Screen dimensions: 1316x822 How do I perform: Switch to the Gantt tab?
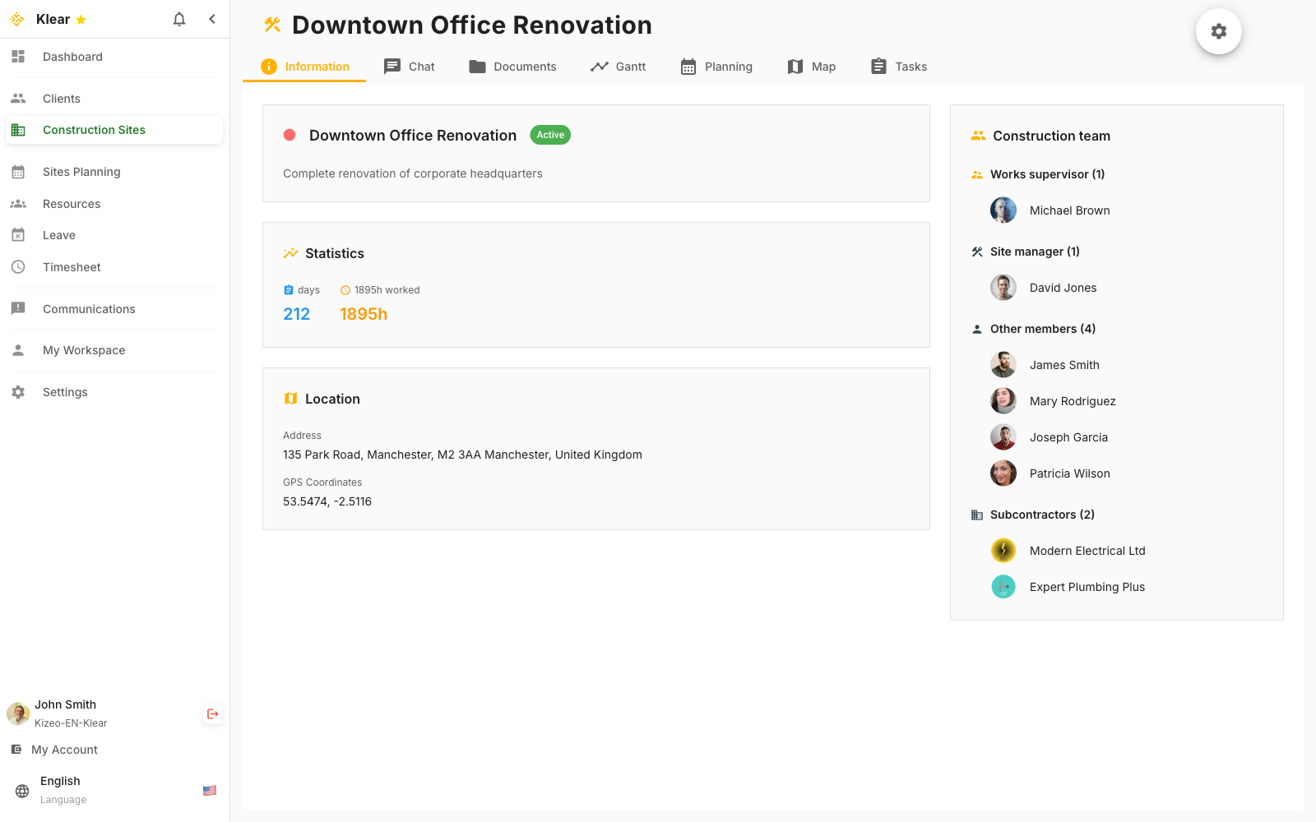click(619, 67)
